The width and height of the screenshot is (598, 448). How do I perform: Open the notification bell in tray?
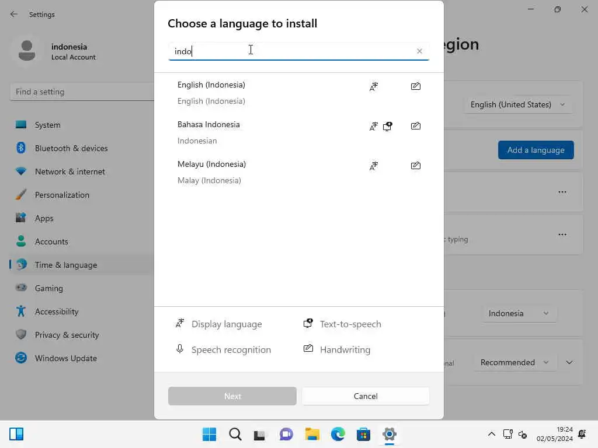pyautogui.click(x=582, y=434)
